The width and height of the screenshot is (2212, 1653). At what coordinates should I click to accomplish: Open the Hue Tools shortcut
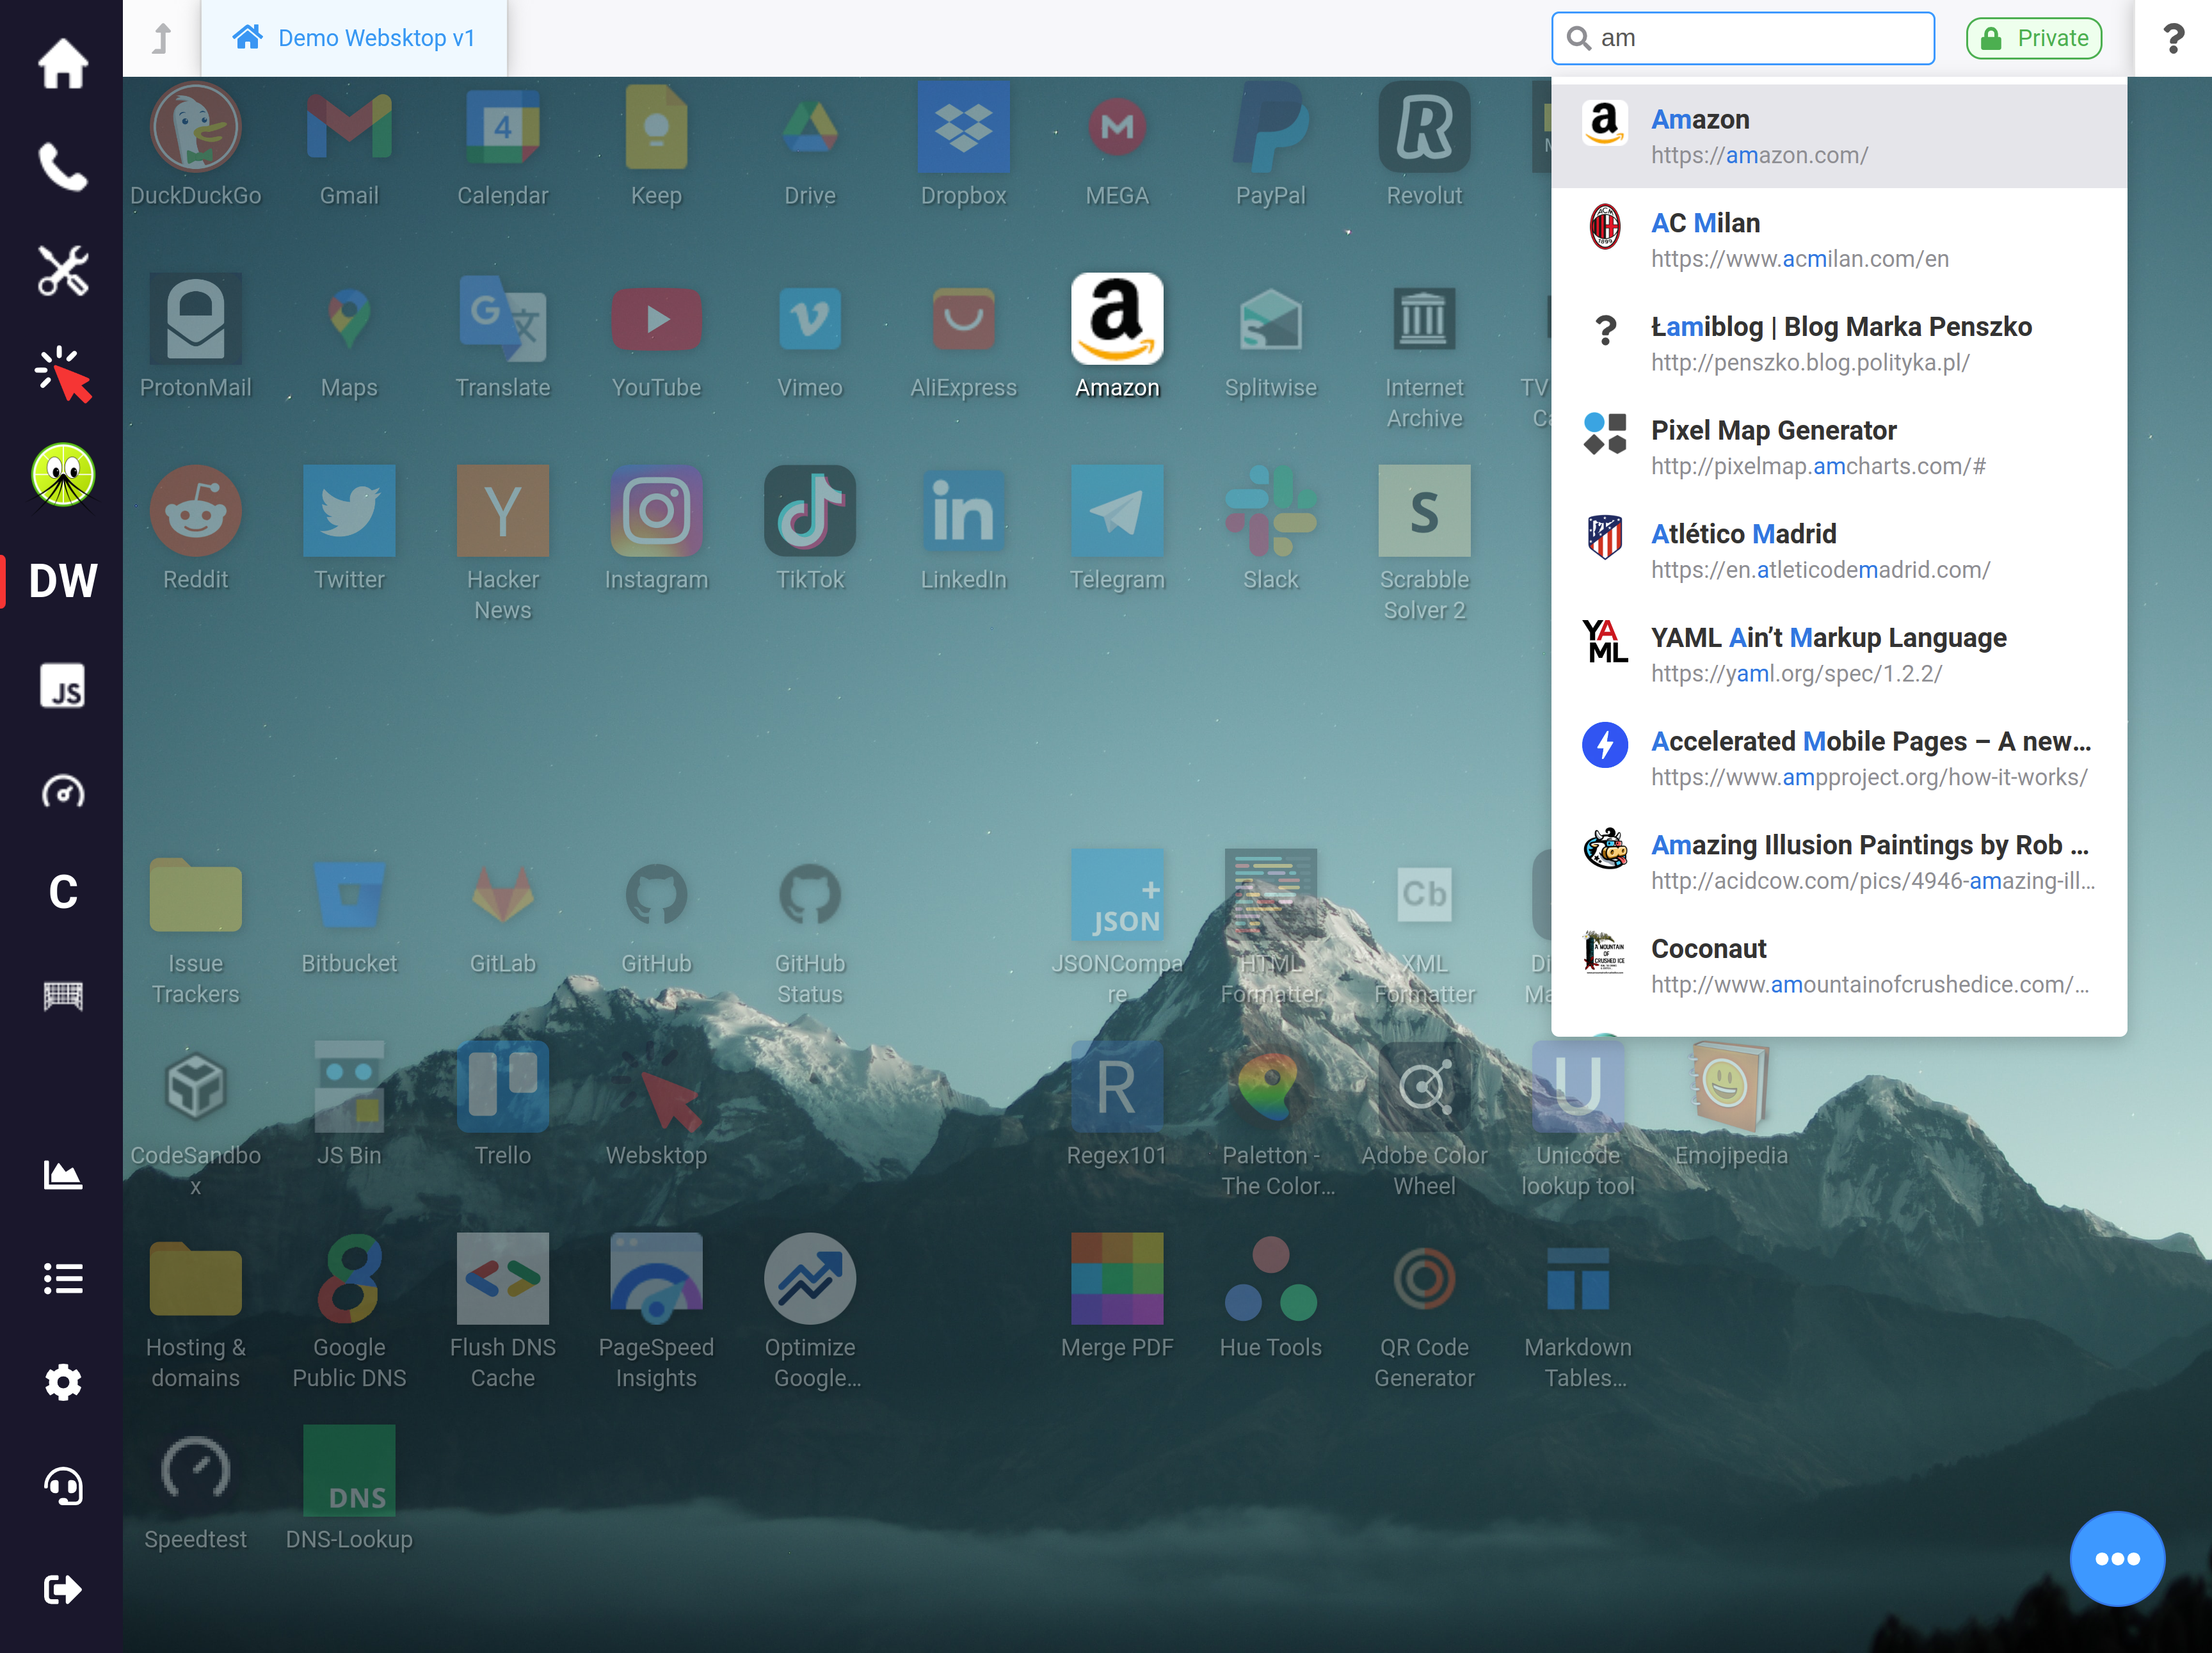1270,1297
